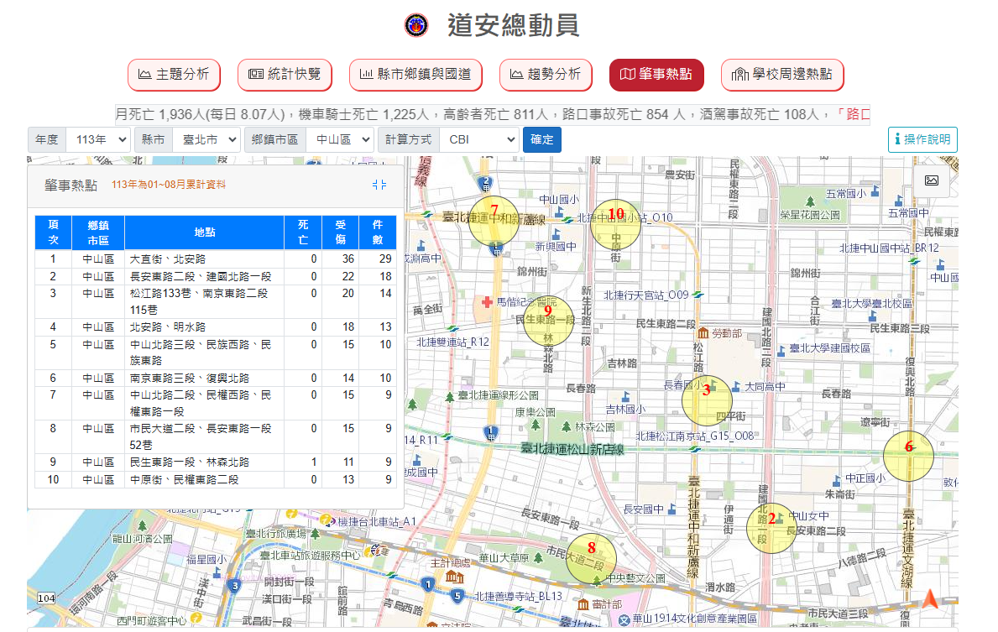Change the 計算方式 CBI dropdown

click(478, 139)
